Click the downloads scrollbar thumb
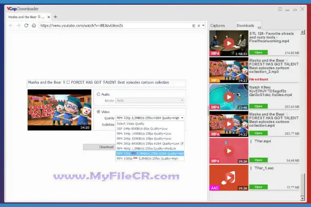The height and width of the screenshot is (207, 311). [302, 184]
